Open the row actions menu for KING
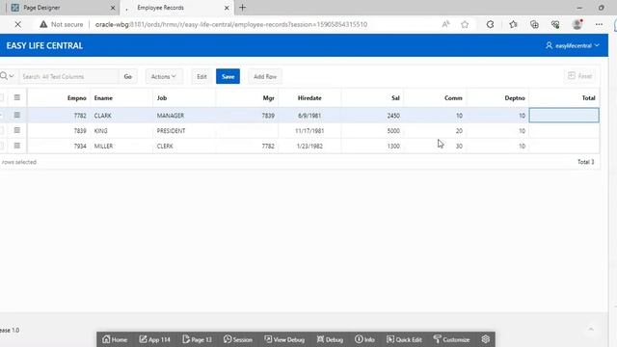 [17, 130]
